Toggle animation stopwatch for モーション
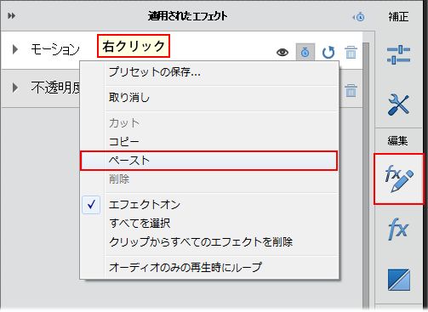This screenshot has width=428, height=312. [305, 52]
